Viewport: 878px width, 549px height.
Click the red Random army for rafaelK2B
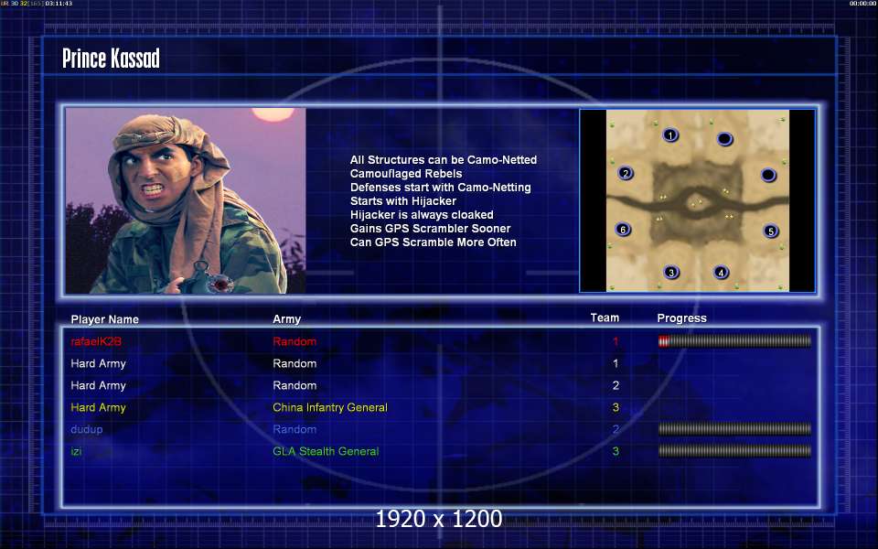[x=294, y=341]
